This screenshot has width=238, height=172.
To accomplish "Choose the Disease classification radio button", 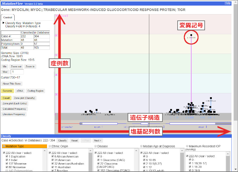I will point(96,146).
